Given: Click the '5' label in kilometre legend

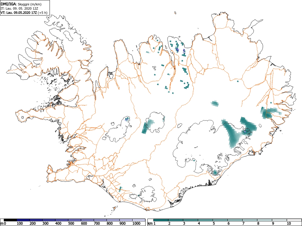Looking at the screenshot, I should pos(214,224).
